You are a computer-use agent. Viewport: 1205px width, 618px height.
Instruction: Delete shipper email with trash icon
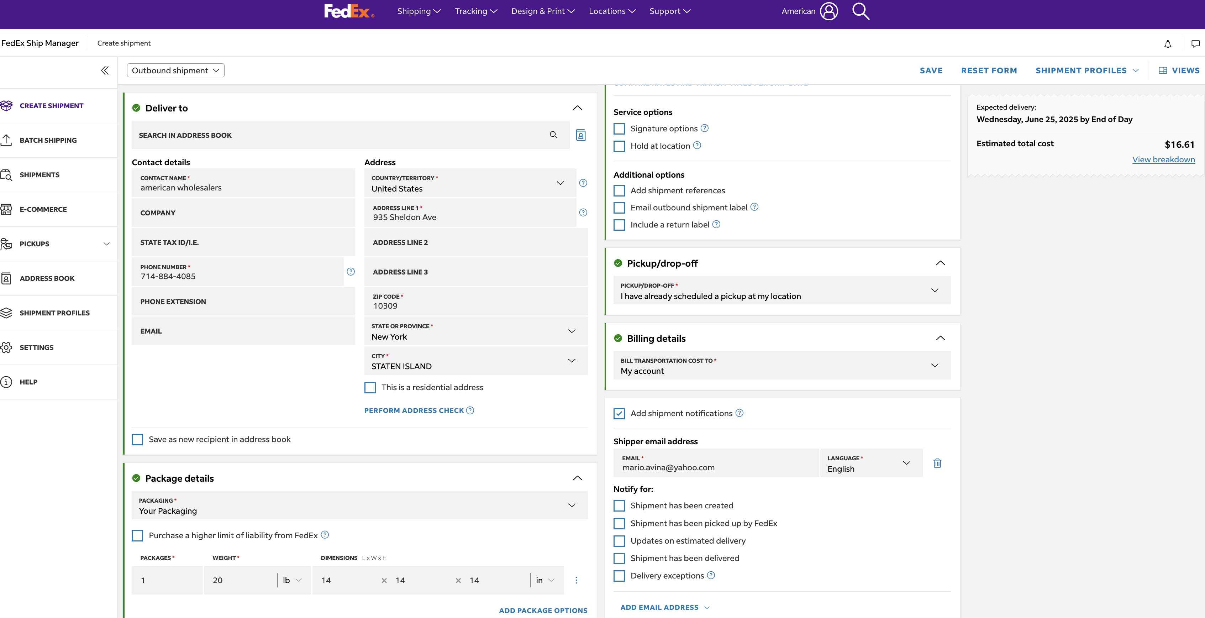pos(937,463)
